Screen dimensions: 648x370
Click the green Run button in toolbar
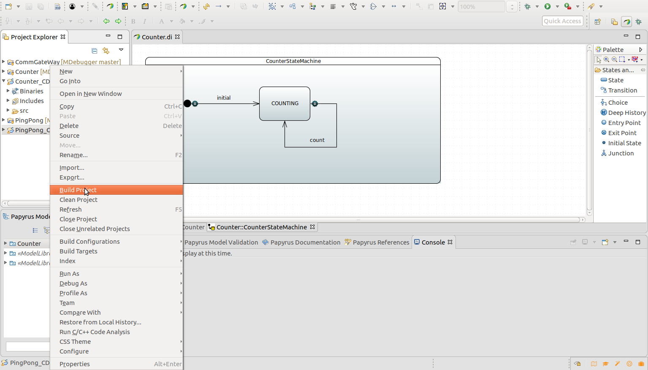pyautogui.click(x=548, y=7)
